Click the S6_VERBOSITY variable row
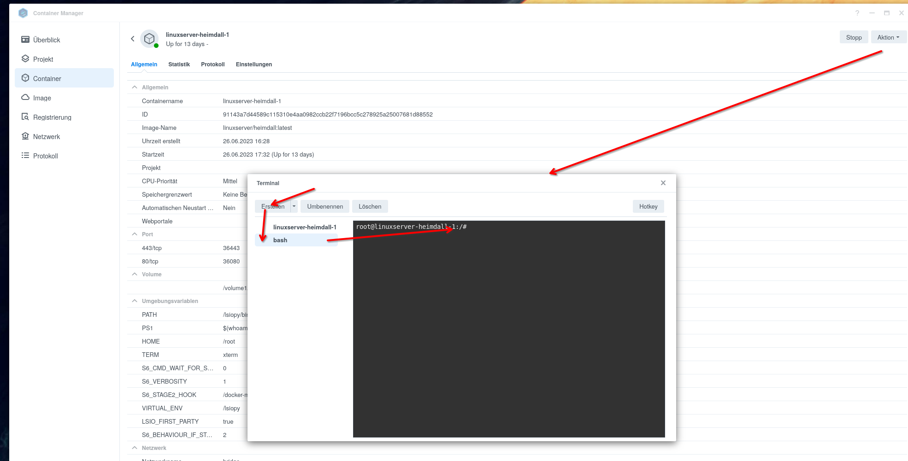The height and width of the screenshot is (461, 908). point(188,381)
